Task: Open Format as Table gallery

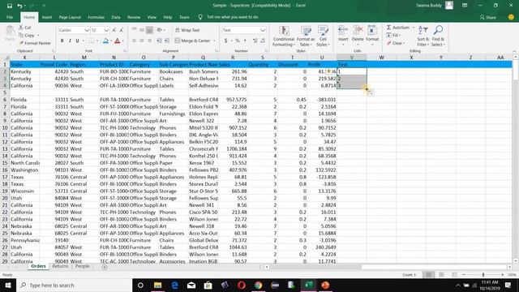Action: tap(306, 36)
